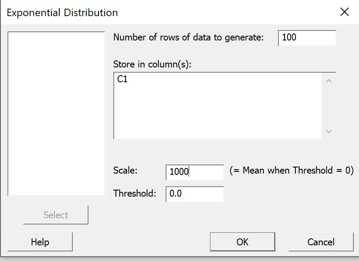Screen dimensions: 359x261
Task: Click the down arrow of store box scrollbar
Action: point(329,131)
